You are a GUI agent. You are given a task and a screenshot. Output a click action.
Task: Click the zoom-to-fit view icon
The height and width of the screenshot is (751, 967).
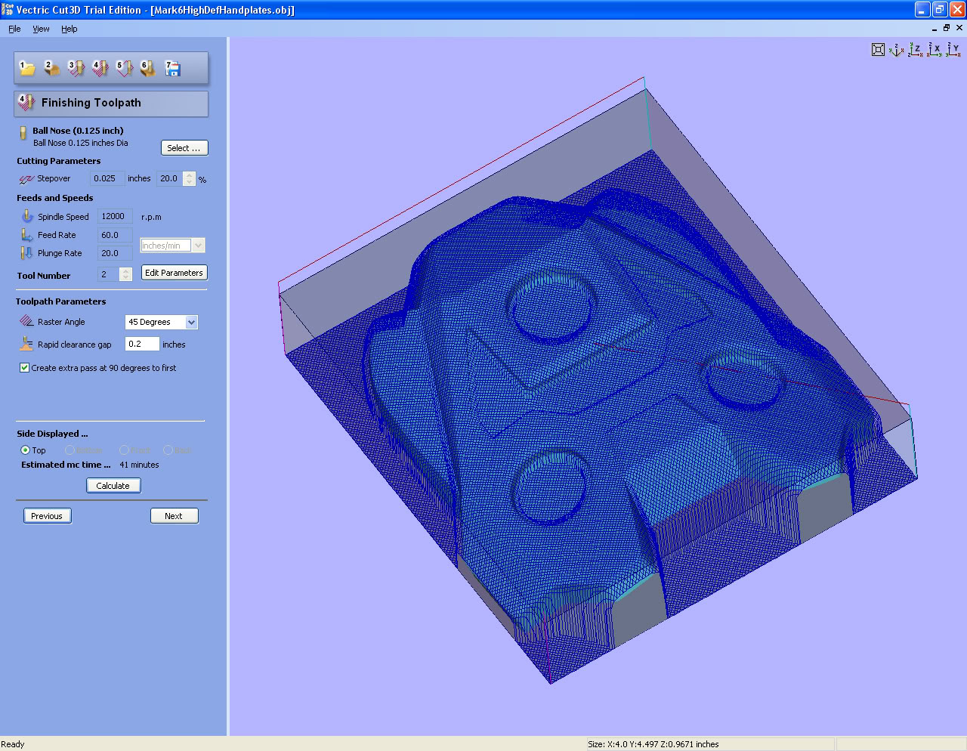click(x=878, y=50)
